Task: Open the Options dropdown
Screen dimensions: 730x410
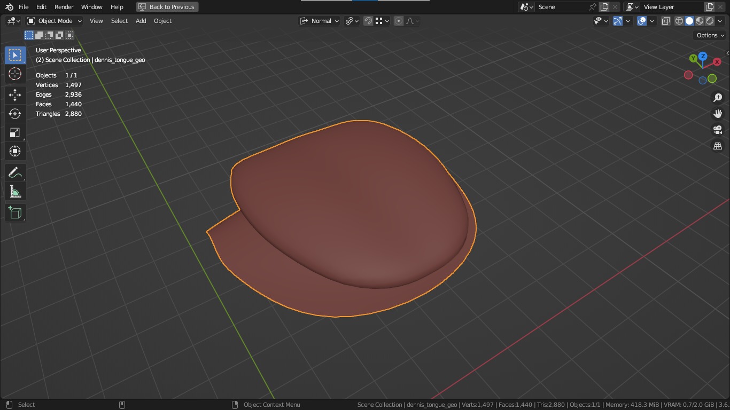Action: pyautogui.click(x=710, y=35)
